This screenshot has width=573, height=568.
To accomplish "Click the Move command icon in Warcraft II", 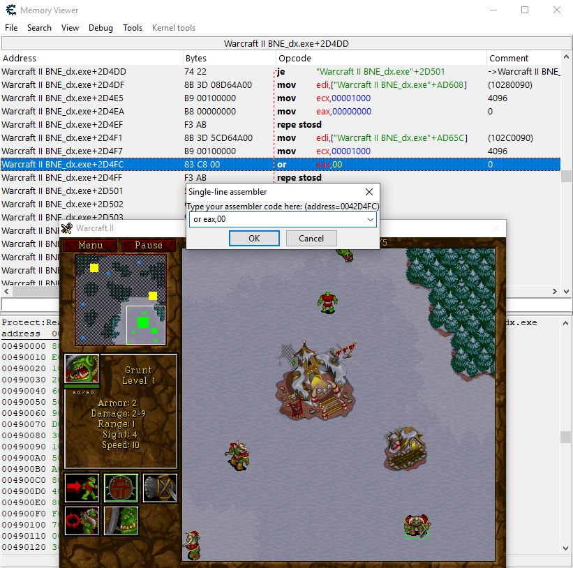I will pyautogui.click(x=82, y=488).
